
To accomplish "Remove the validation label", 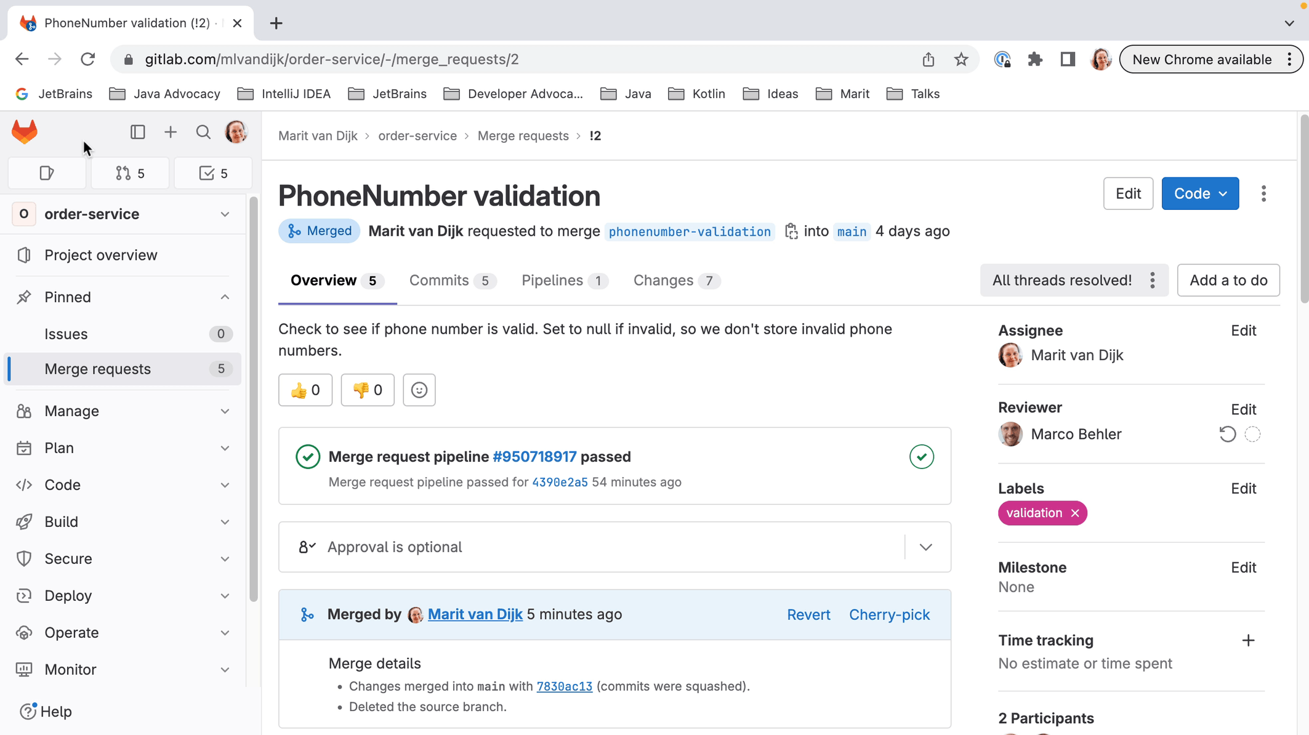I will point(1075,513).
